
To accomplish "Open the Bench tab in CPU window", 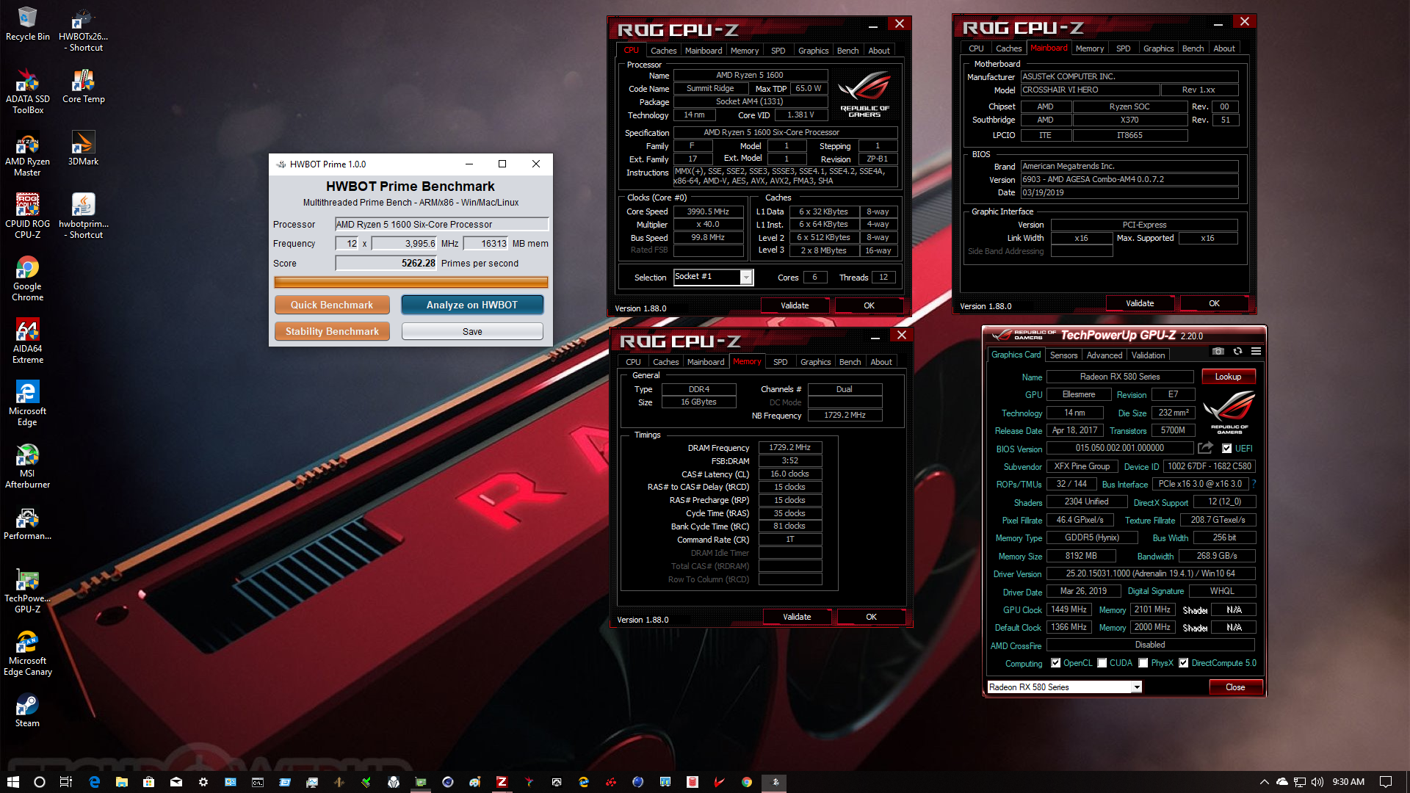I will (847, 51).
